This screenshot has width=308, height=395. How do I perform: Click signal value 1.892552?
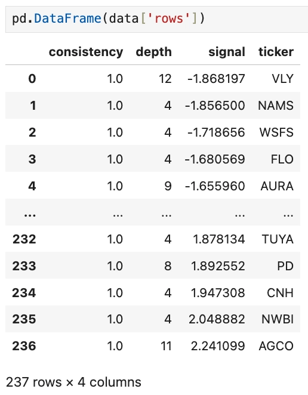[218, 266]
